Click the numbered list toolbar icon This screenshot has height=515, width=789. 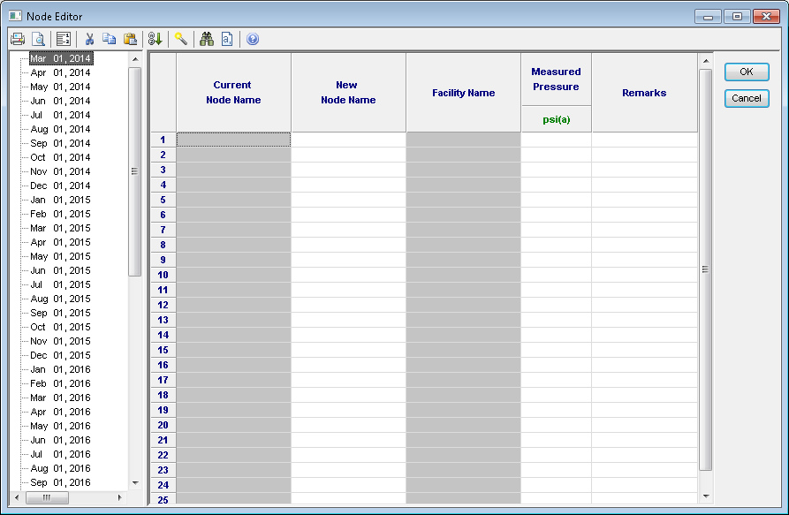tap(63, 39)
